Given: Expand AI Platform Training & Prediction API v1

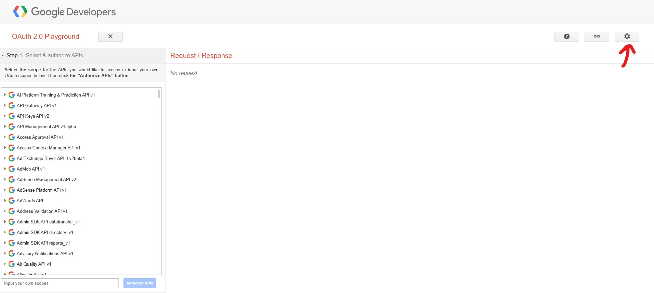Looking at the screenshot, I should point(5,95).
